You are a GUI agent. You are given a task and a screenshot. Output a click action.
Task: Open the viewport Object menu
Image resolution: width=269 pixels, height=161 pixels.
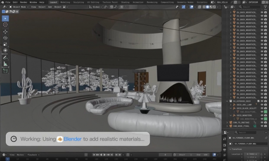tap(58, 7)
